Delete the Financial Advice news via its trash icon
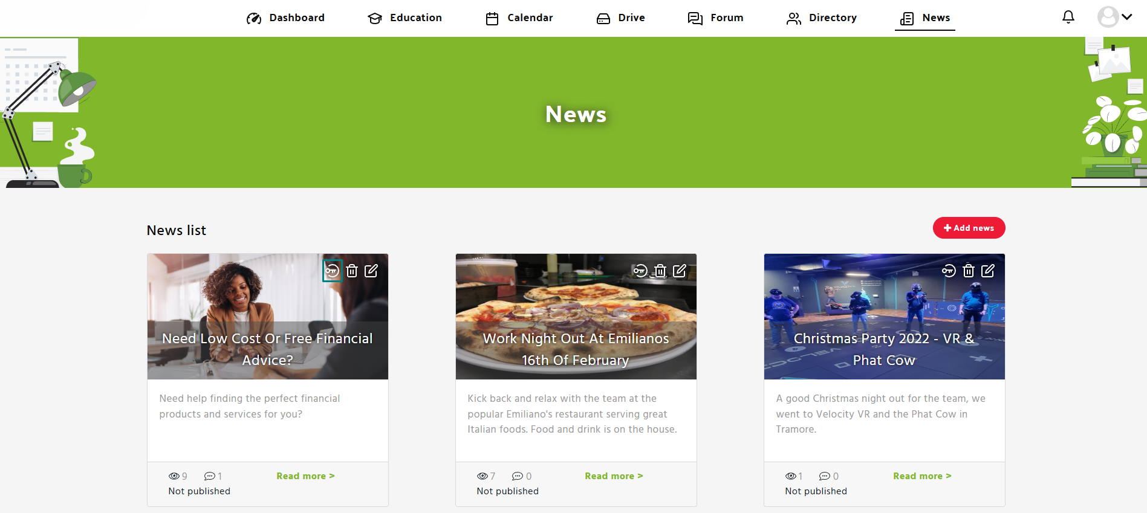Image resolution: width=1147 pixels, height=513 pixels. point(352,271)
